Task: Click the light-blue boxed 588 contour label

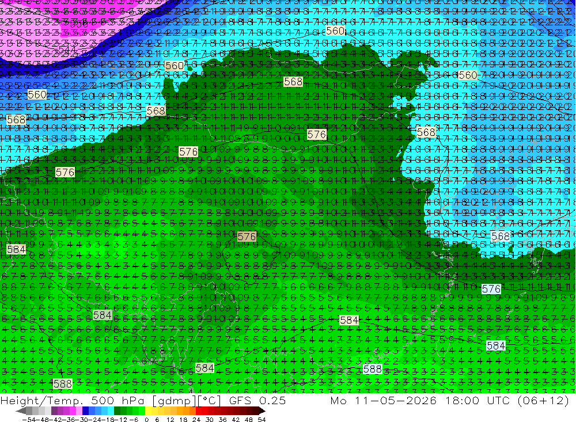Action: [373, 368]
